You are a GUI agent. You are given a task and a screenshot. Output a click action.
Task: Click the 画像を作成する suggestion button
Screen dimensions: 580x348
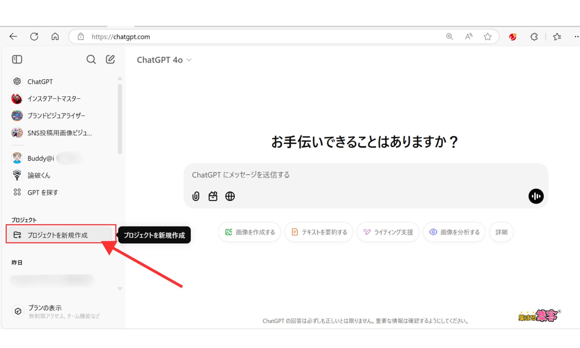pos(250,232)
